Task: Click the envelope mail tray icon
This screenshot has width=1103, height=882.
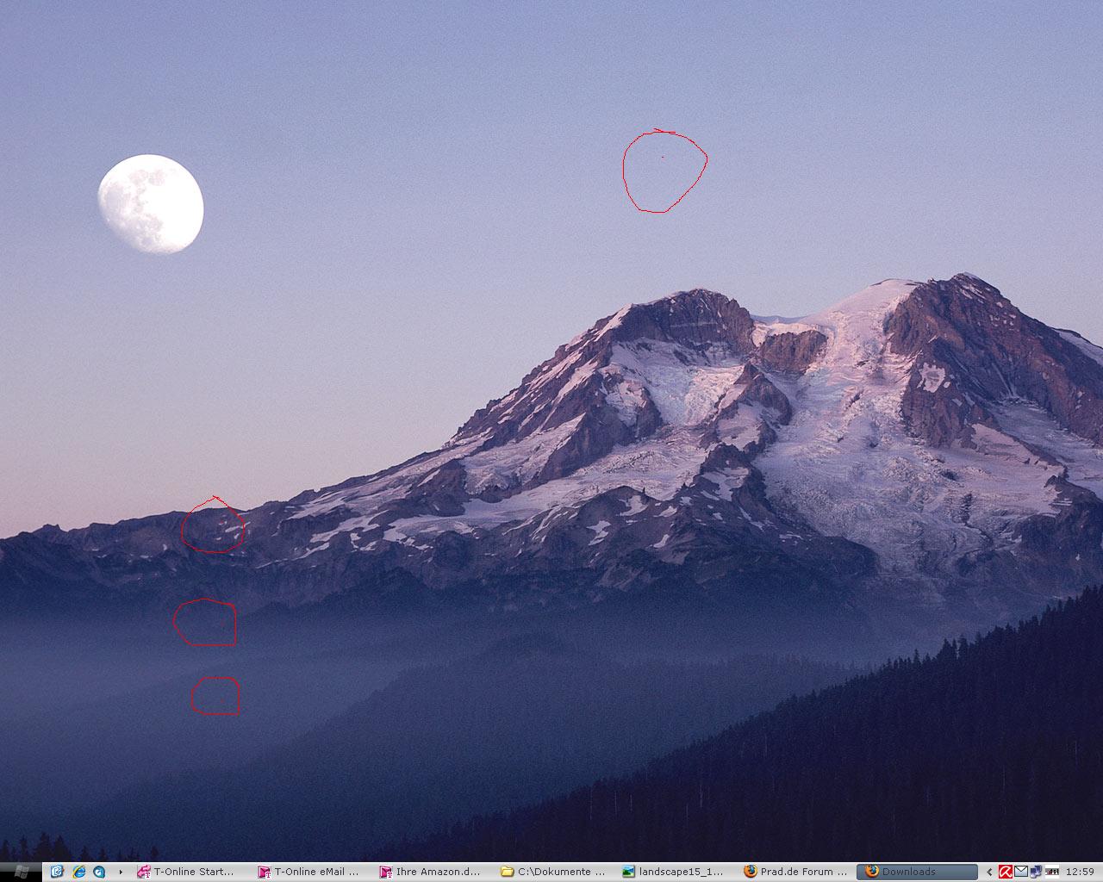Action: coord(1020,872)
